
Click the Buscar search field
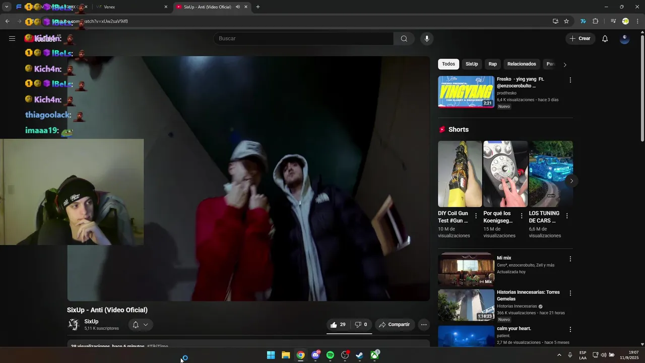[x=303, y=38]
